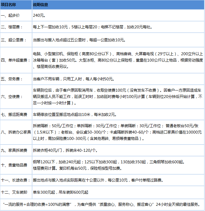Select the '十、贵重物品费' row label
Image resolution: width=205 pixels, height=211 pixels.
tap(14, 165)
